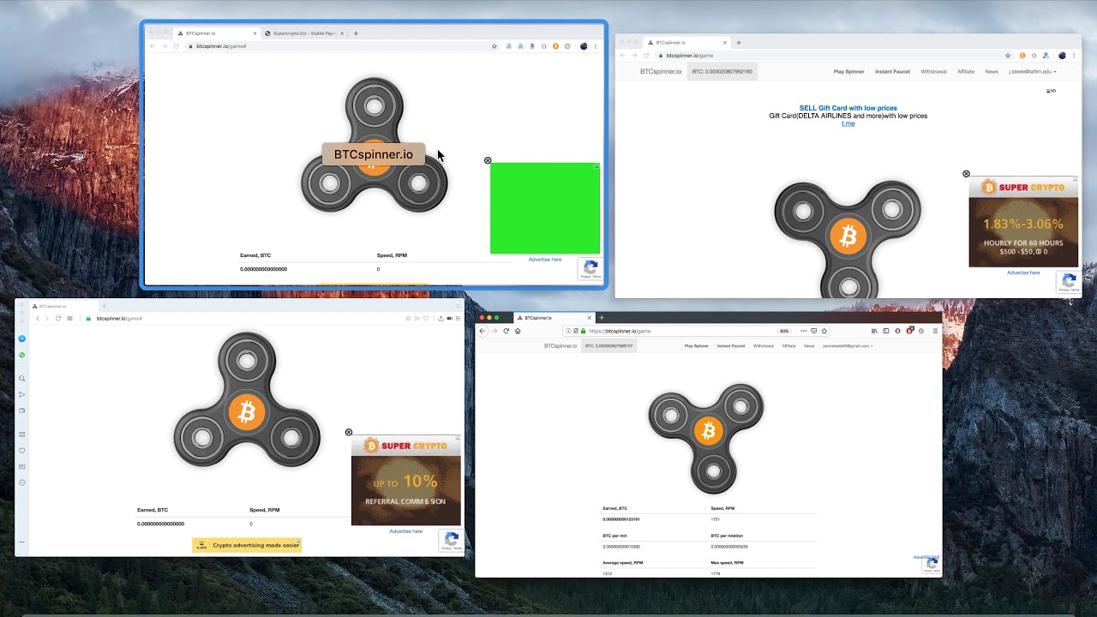Click 'Crypto advertising made easier' banner
Screen dimensions: 1097x617
[x=247, y=545]
